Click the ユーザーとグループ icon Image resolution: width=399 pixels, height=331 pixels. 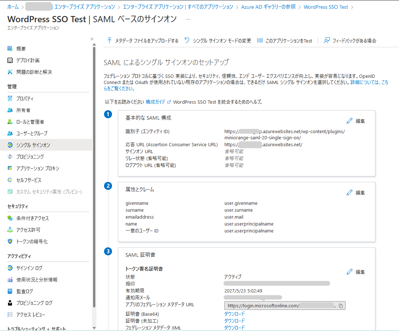coord(10,133)
